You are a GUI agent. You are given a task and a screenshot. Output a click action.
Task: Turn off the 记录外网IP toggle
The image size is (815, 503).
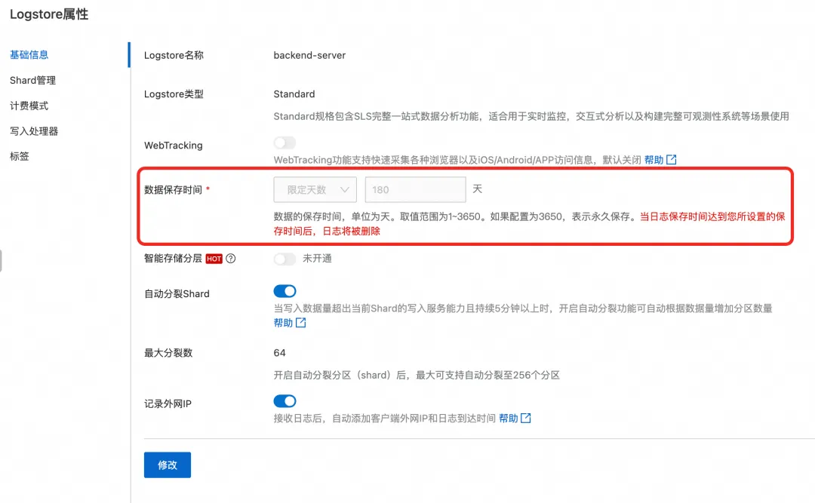284,400
